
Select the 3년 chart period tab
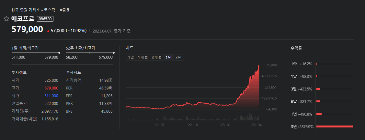click(178, 57)
